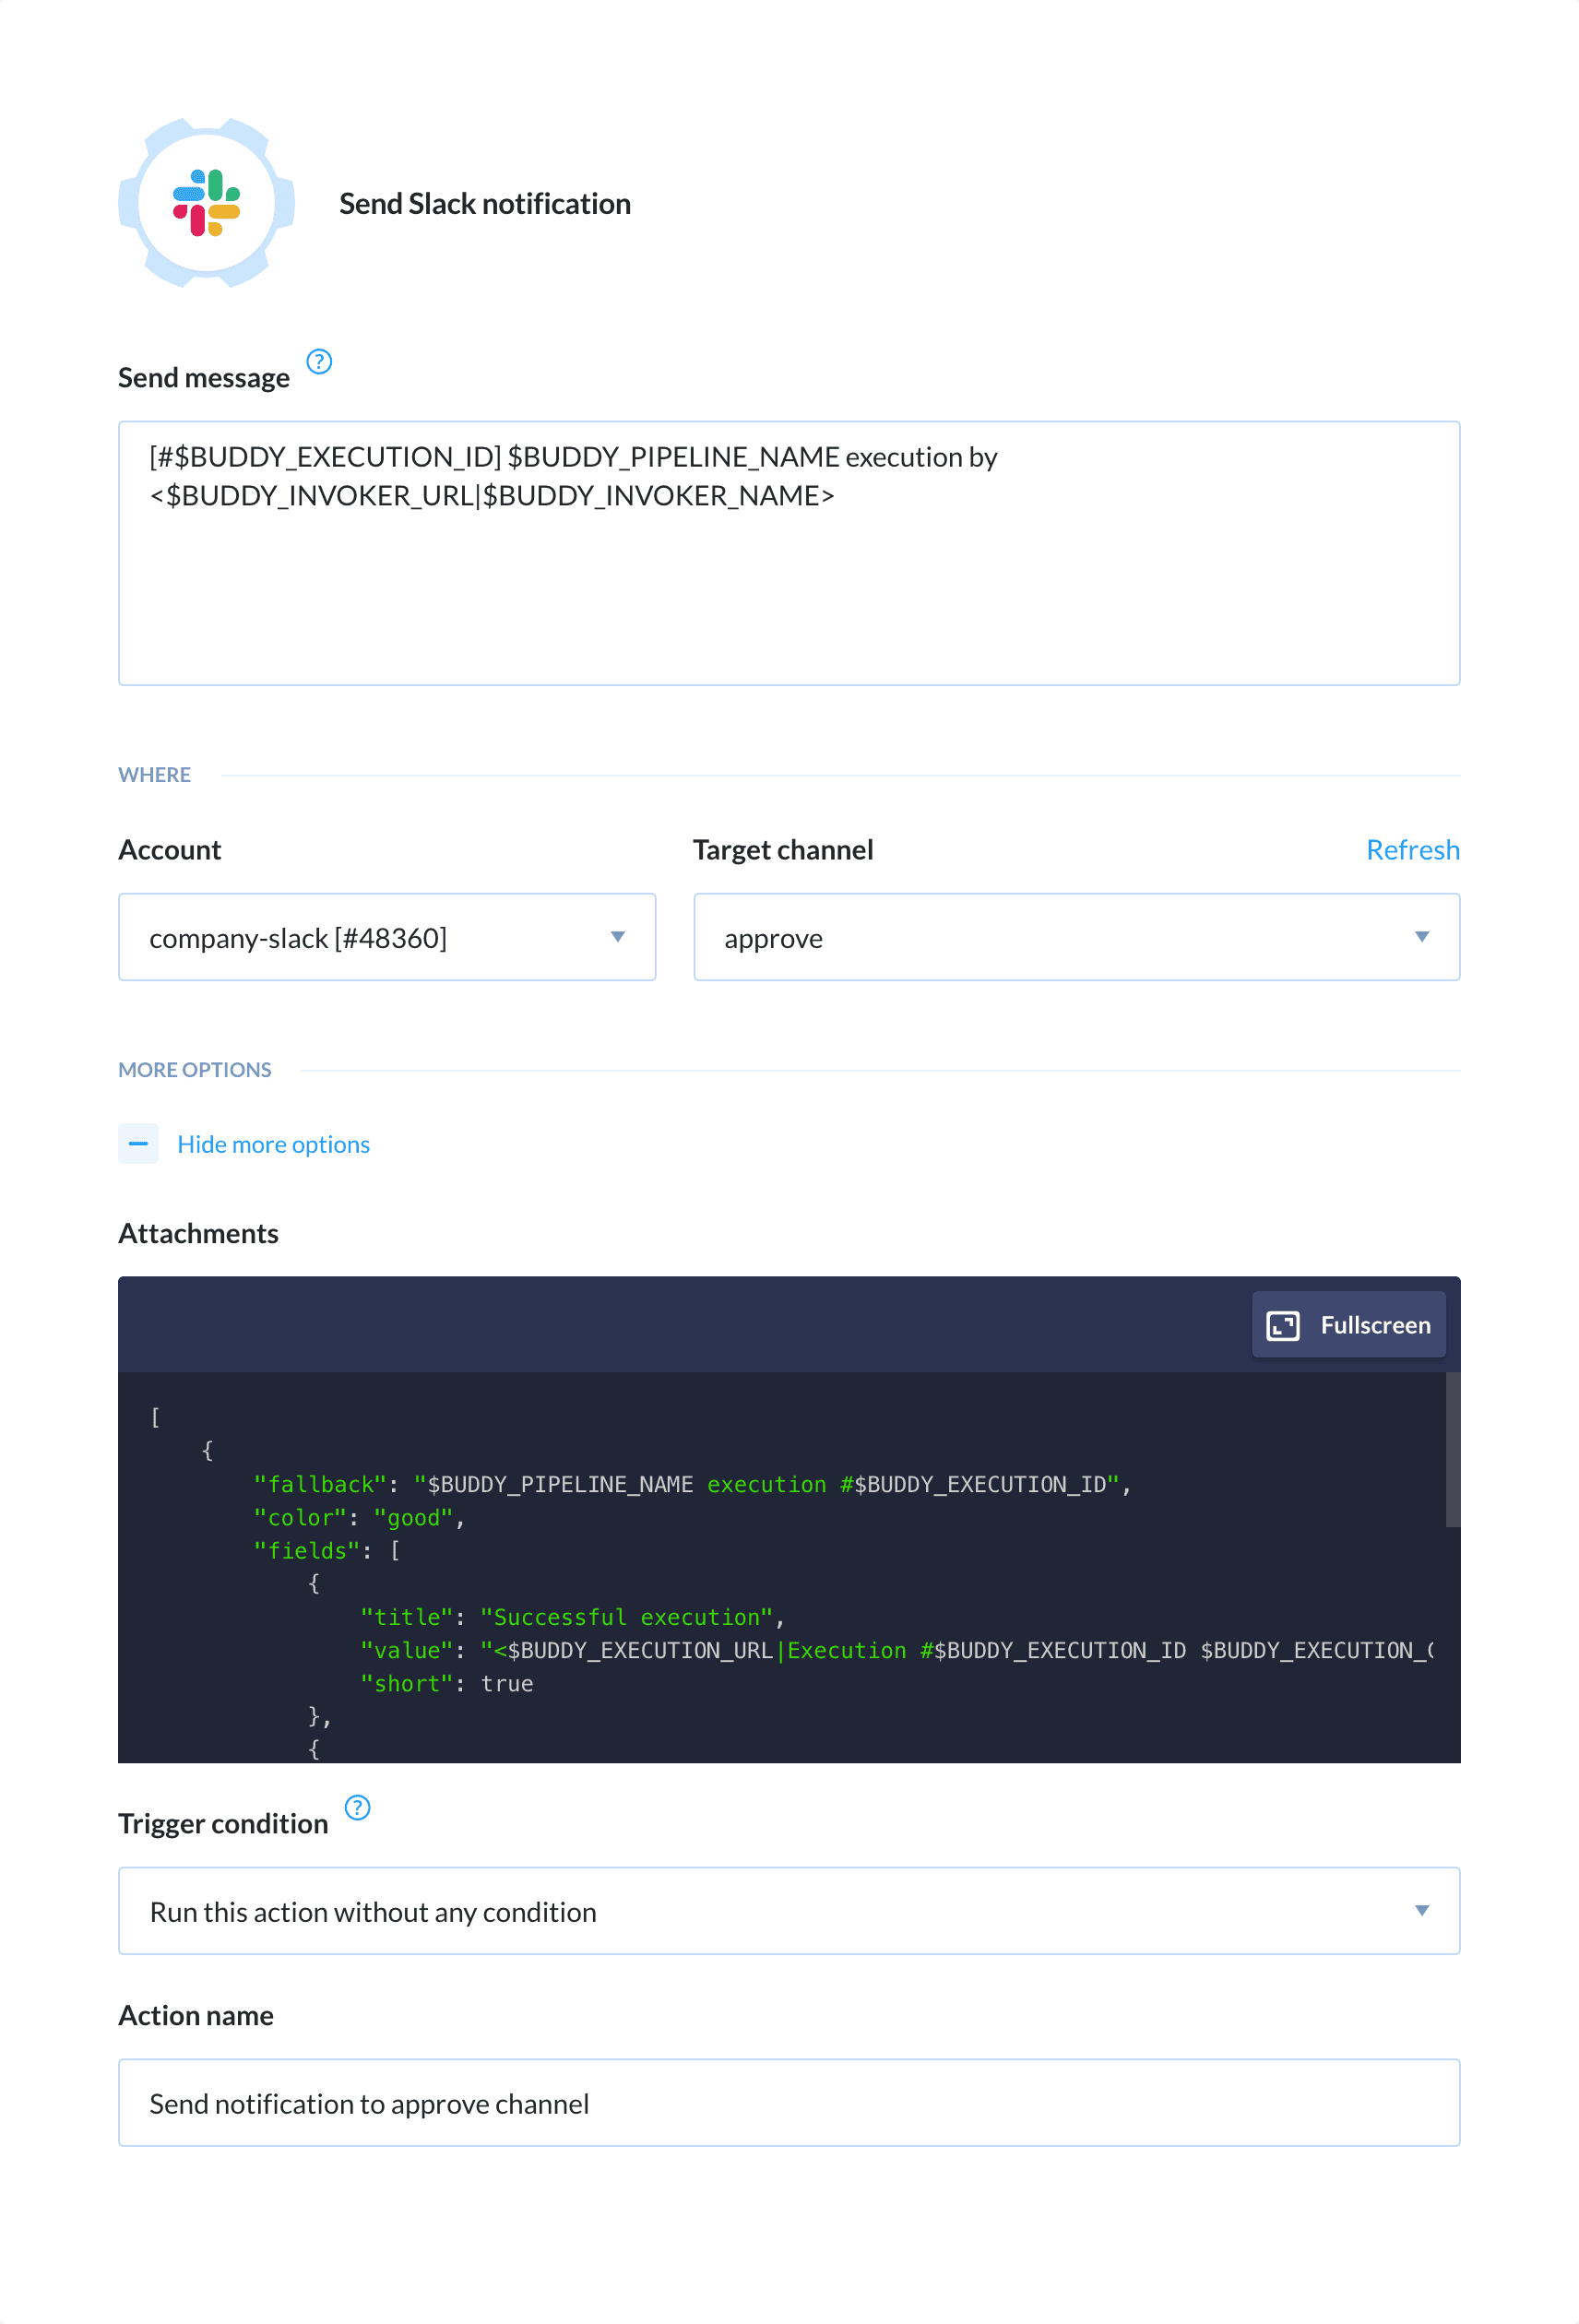The image size is (1579, 2324).
Task: Hide more options for the action
Action: (x=272, y=1143)
